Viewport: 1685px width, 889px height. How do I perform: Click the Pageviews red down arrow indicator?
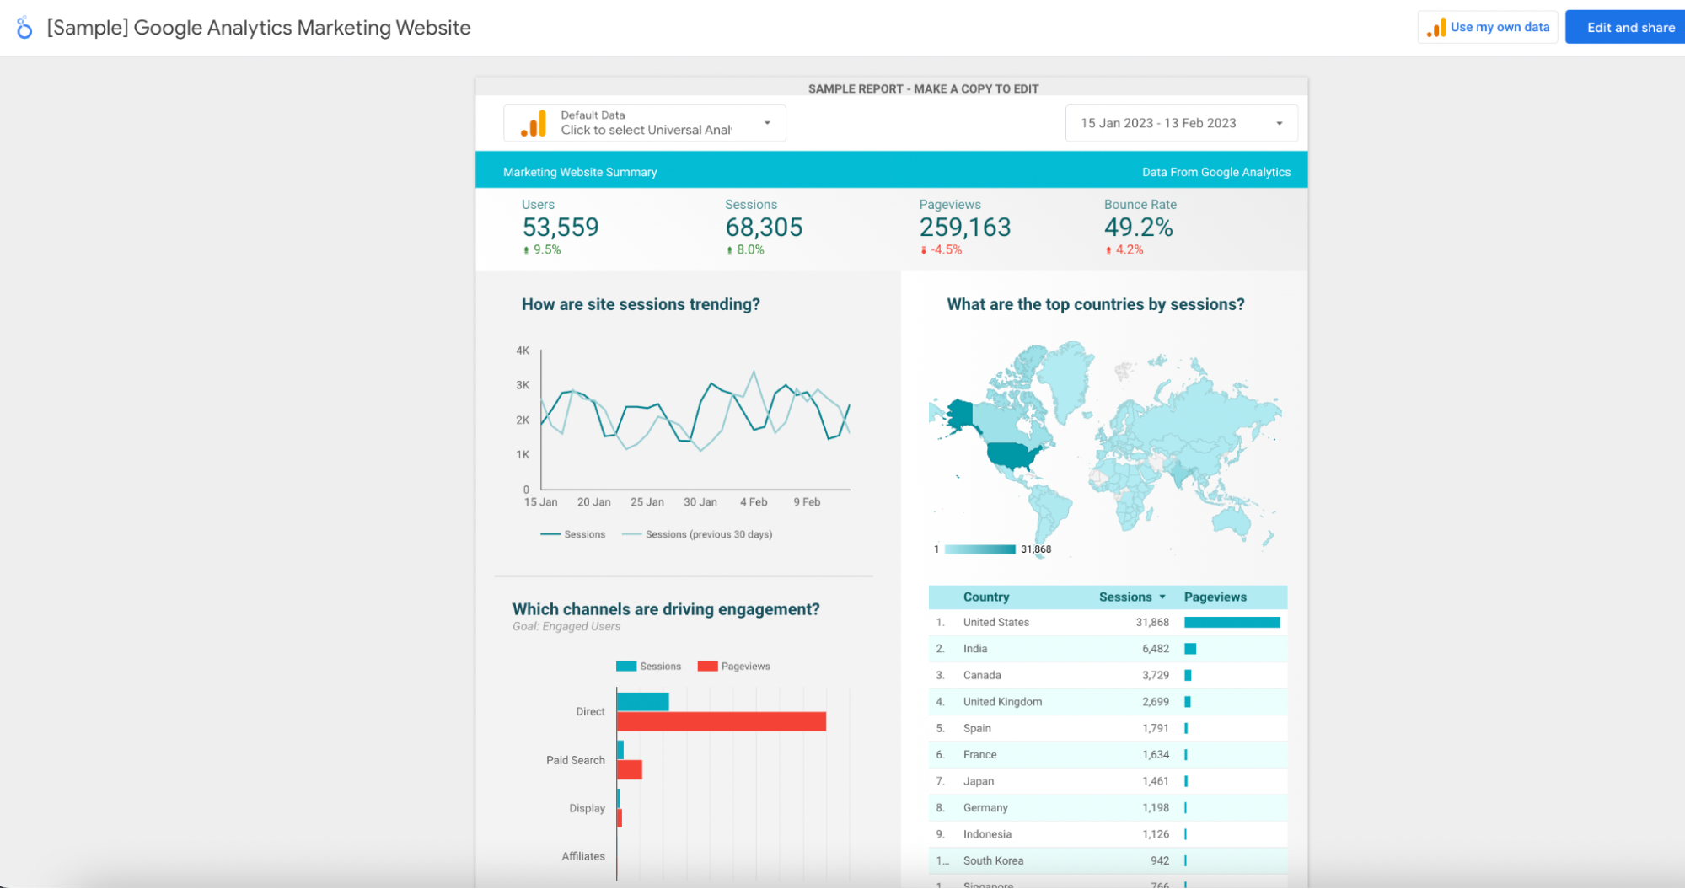pos(924,250)
